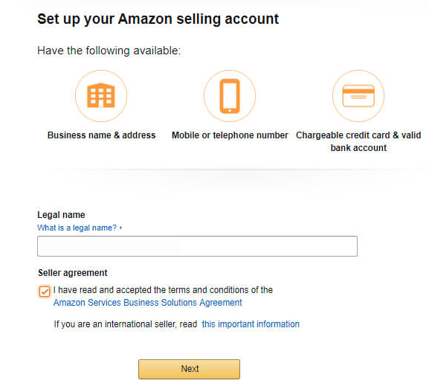The width and height of the screenshot is (429, 389).
Task: Select the 'Chargeable credit card & valid bank account' caption
Action: pos(358,141)
